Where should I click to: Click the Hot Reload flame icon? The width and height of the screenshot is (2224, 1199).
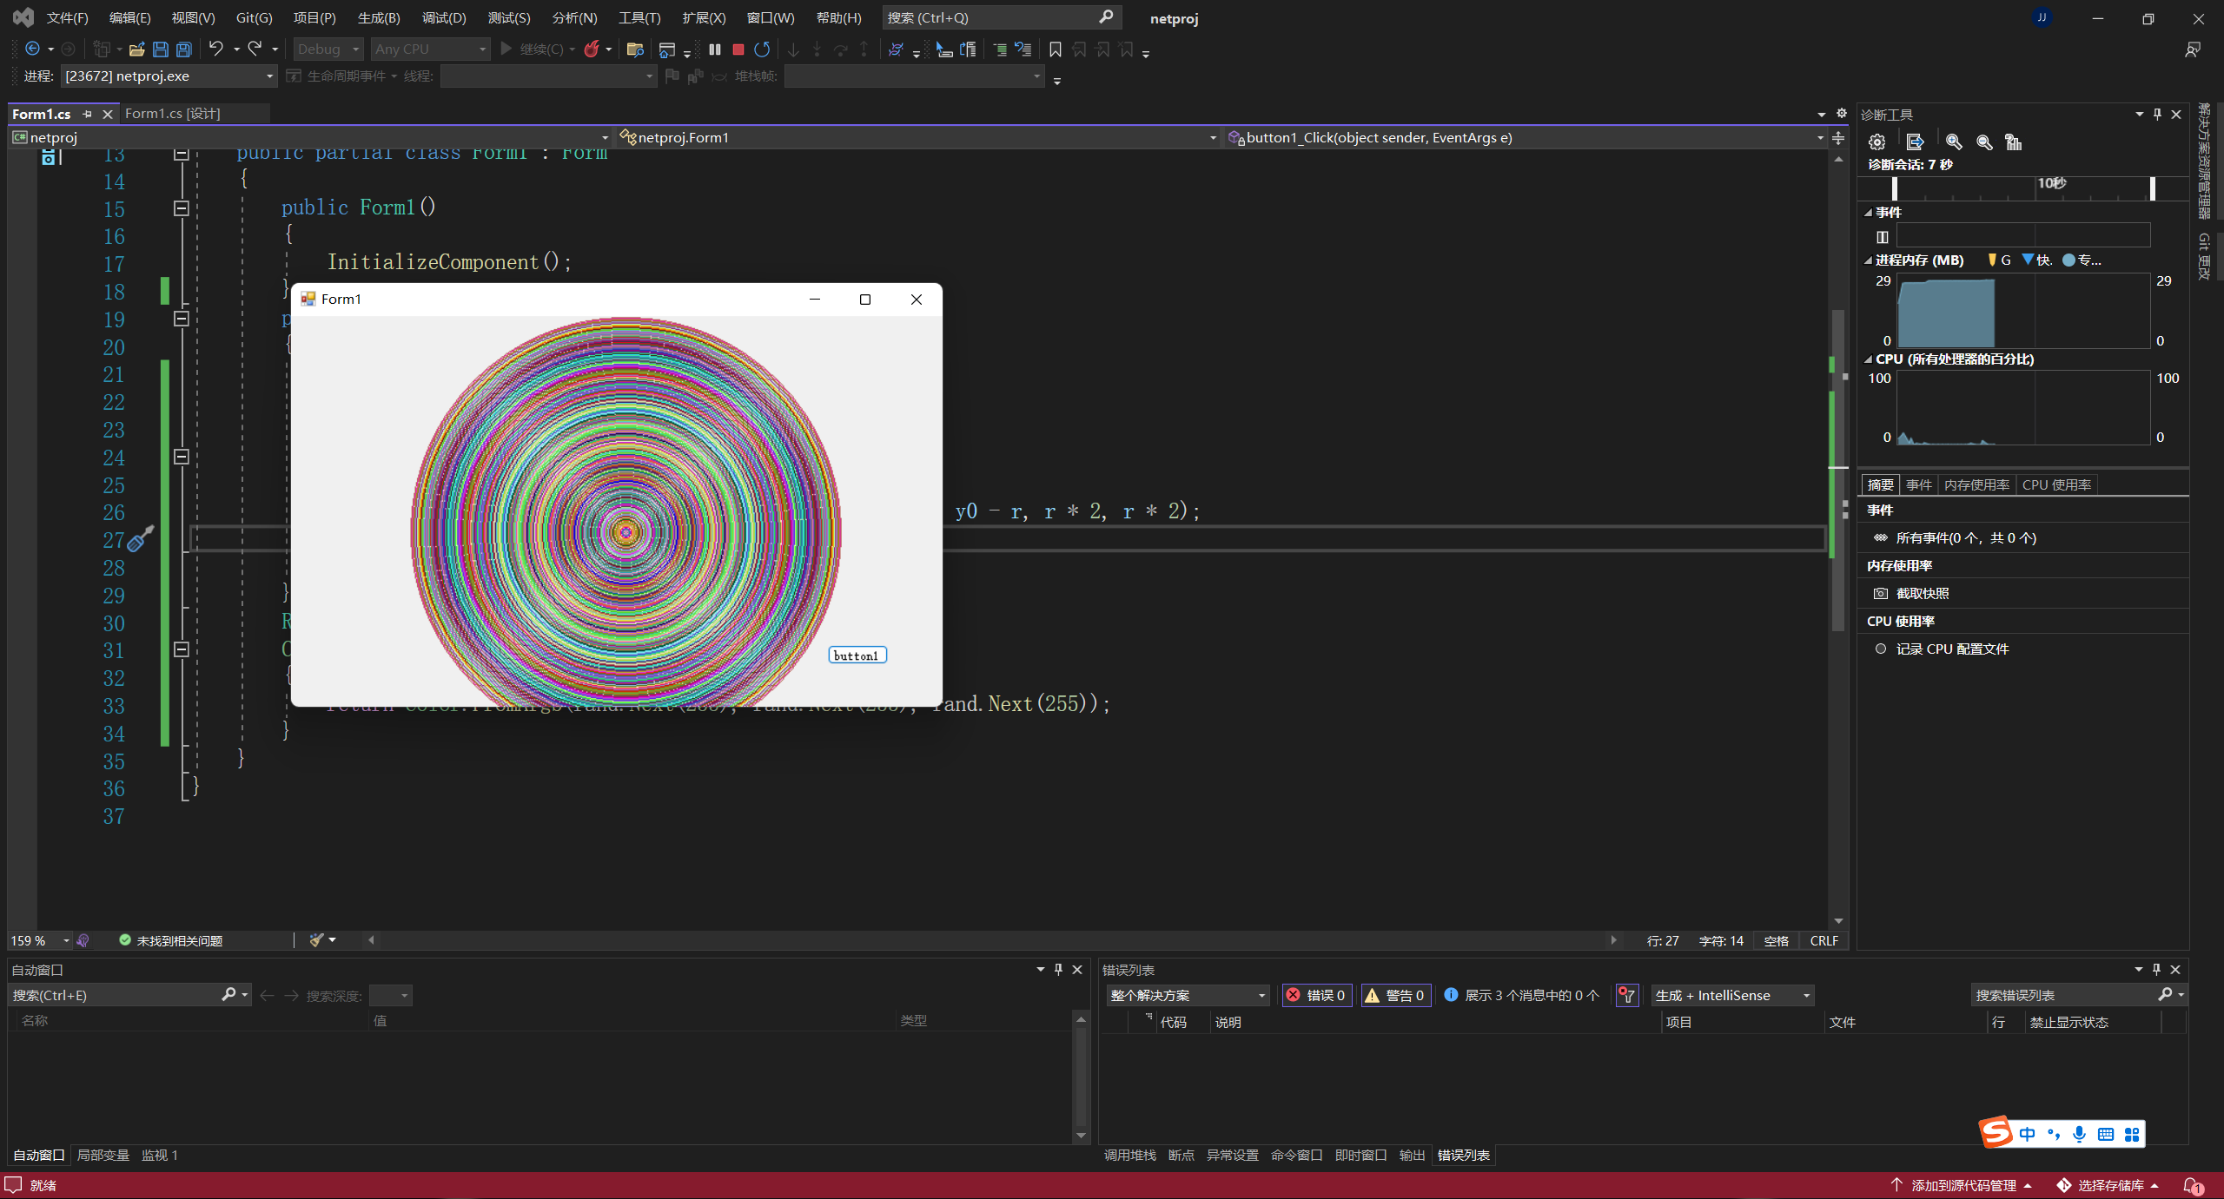tap(592, 49)
